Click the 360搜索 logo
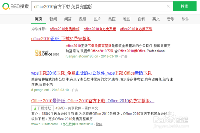The width and height of the screenshot is (200, 133). click(15, 6)
